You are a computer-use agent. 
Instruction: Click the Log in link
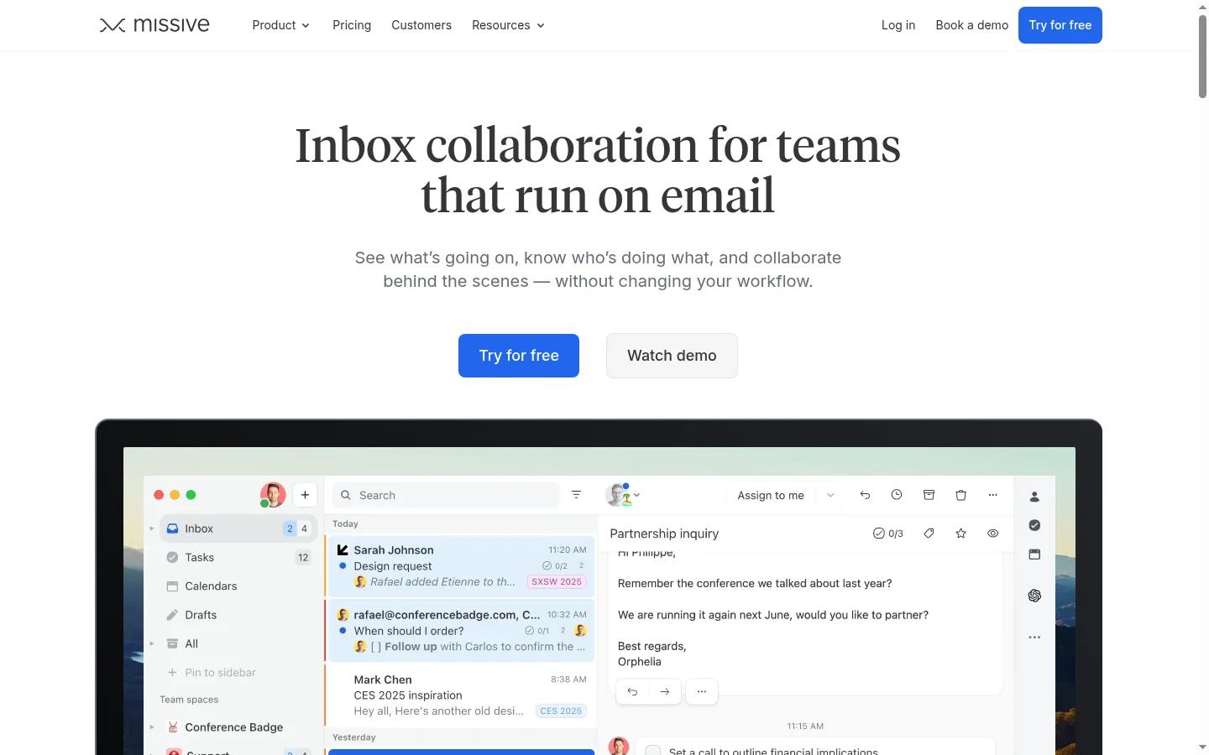pyautogui.click(x=898, y=25)
